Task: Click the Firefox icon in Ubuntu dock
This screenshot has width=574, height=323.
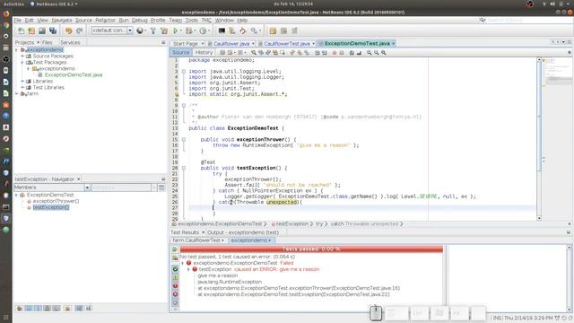Action: (x=6, y=14)
